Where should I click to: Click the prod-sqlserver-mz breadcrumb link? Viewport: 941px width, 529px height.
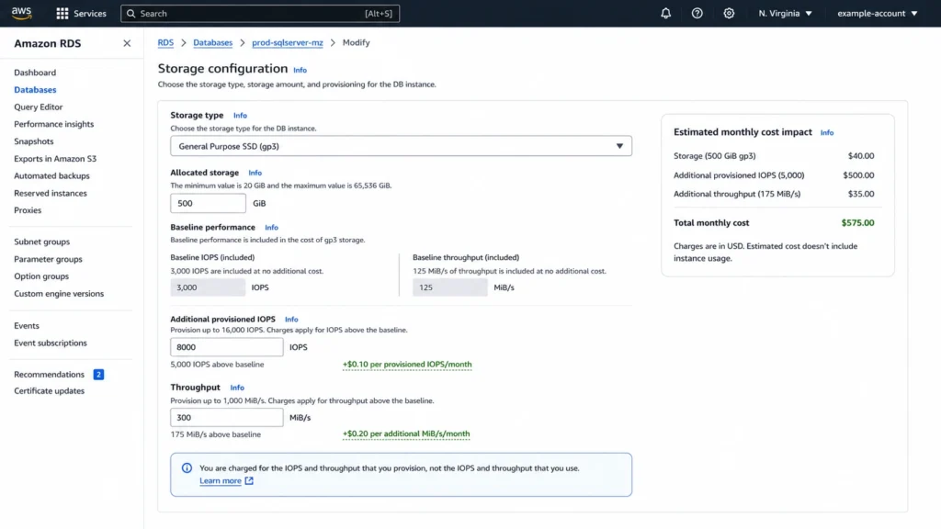(288, 42)
